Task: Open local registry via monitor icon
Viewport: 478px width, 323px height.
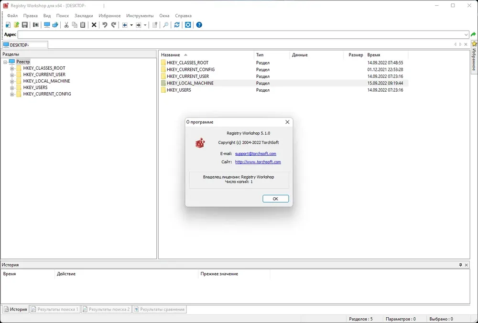Action: [47, 25]
